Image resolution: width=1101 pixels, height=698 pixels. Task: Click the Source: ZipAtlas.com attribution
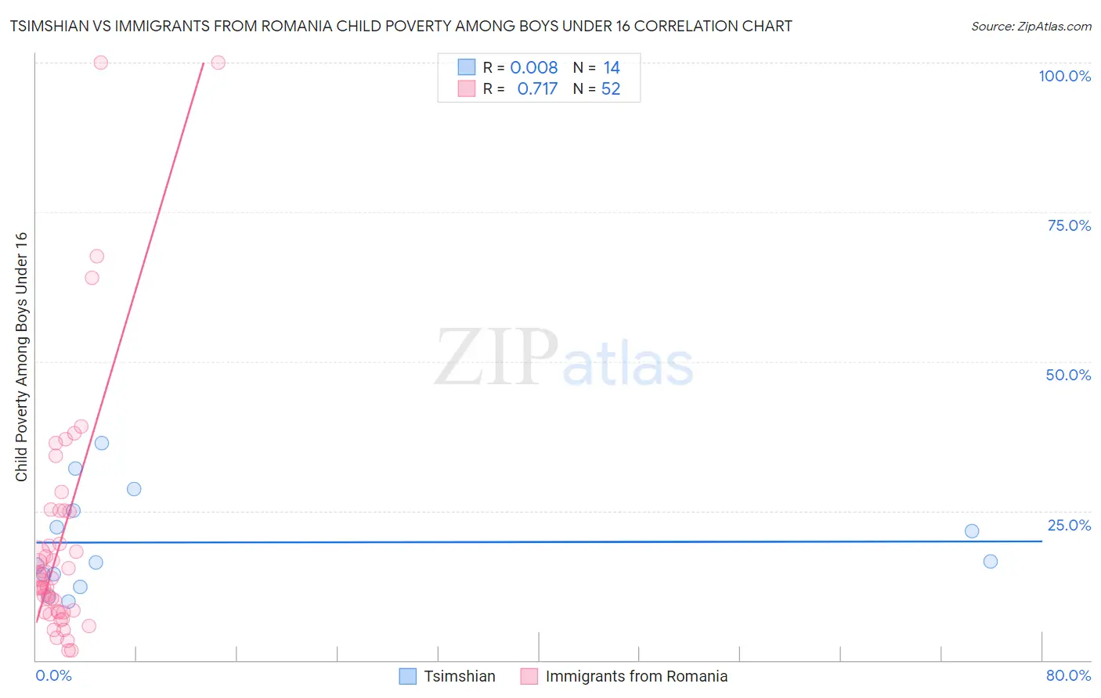[1031, 26]
